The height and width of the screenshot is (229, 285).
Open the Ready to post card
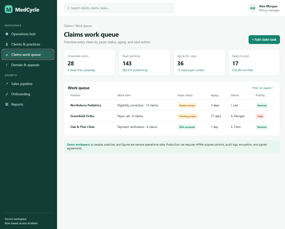(x=254, y=63)
